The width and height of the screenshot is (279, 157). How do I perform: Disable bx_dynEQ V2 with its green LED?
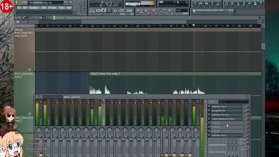click(x=244, y=110)
